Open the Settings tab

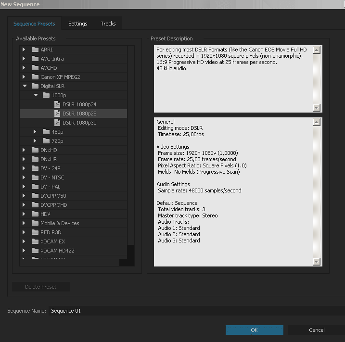[78, 24]
